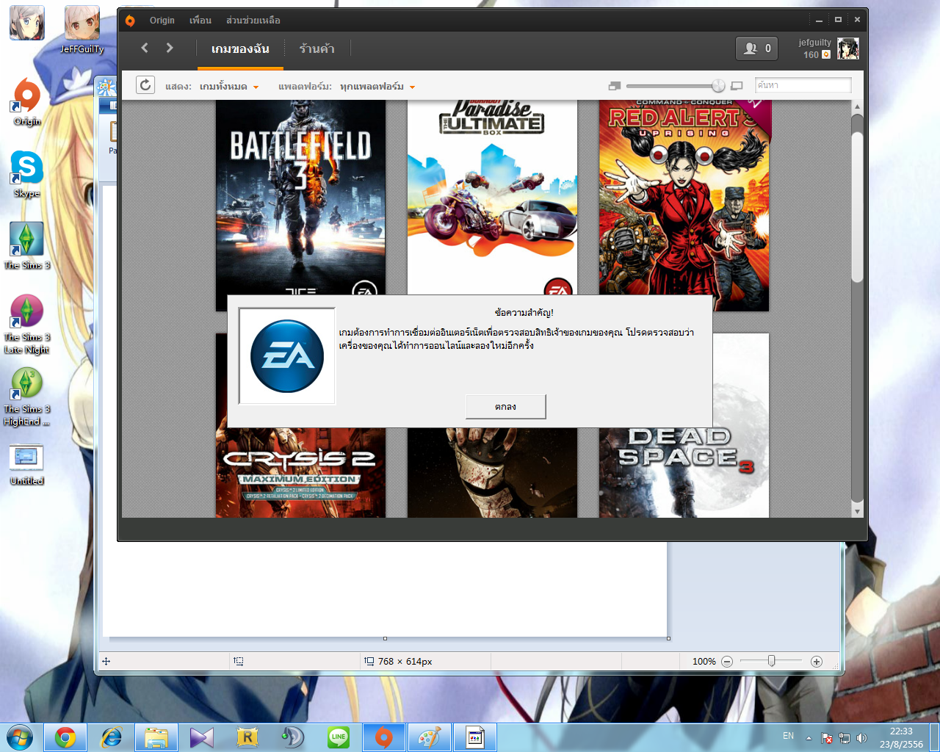The width and height of the screenshot is (940, 752).
Task: Select the Dead Space 3 cover
Action: (684, 472)
